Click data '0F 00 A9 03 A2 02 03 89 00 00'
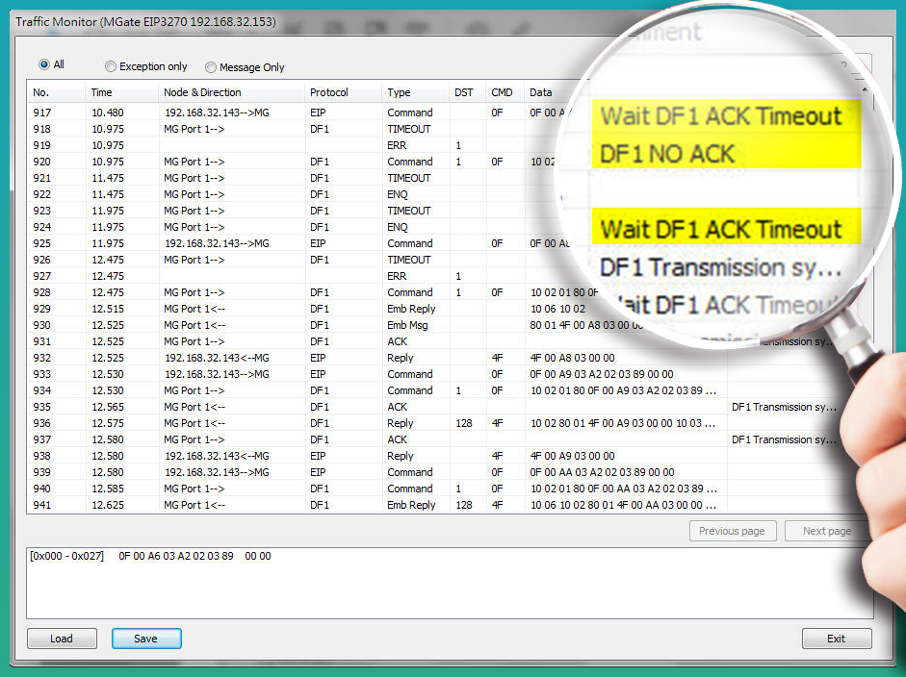 [x=602, y=374]
